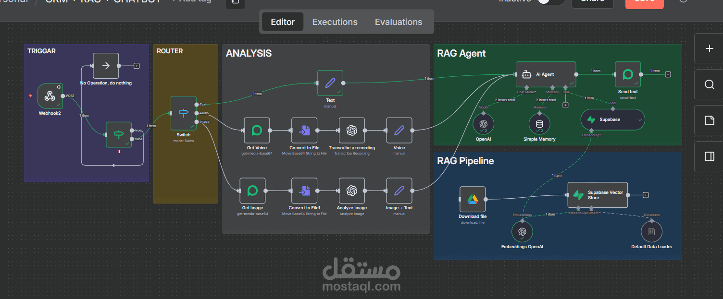Click the plus connector after Send text
Image resolution: width=723 pixels, height=299 pixels.
(668, 74)
